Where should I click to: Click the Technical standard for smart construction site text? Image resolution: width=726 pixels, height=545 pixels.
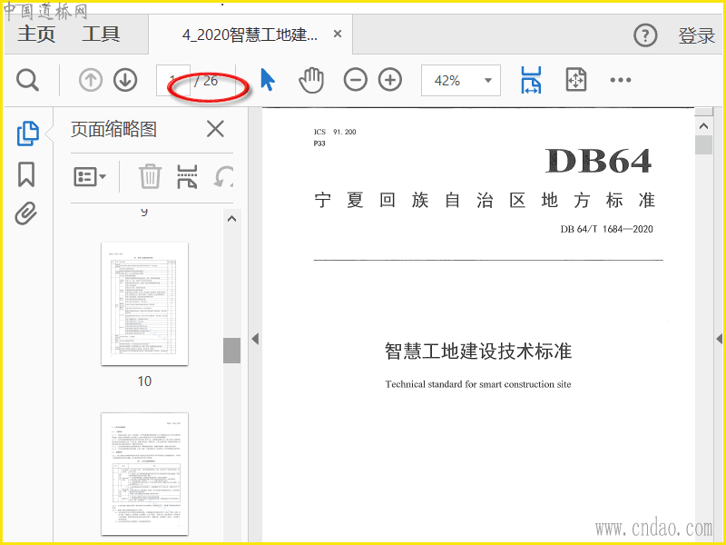478,384
